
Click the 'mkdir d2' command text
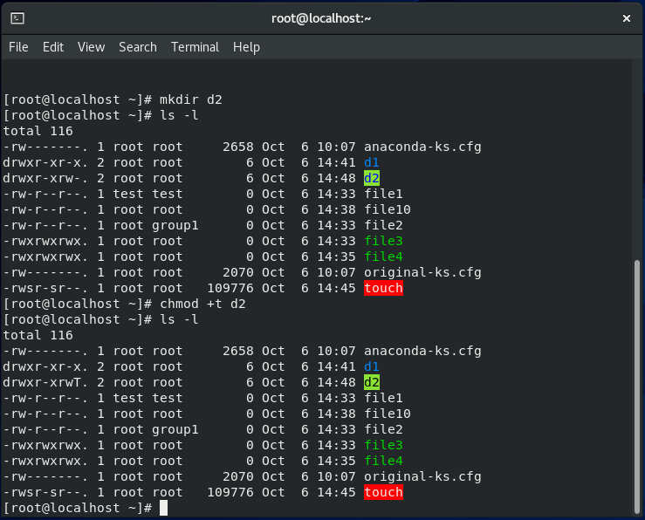pos(191,99)
